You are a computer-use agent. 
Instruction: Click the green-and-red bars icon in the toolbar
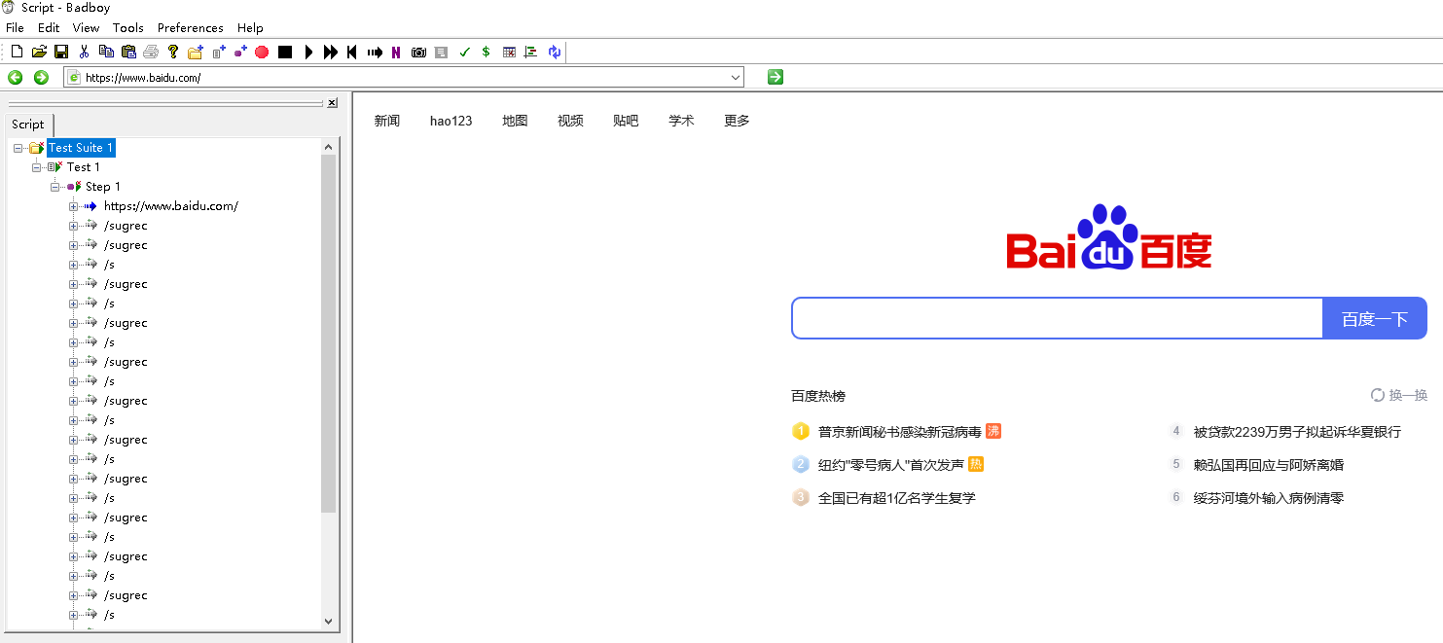point(530,52)
